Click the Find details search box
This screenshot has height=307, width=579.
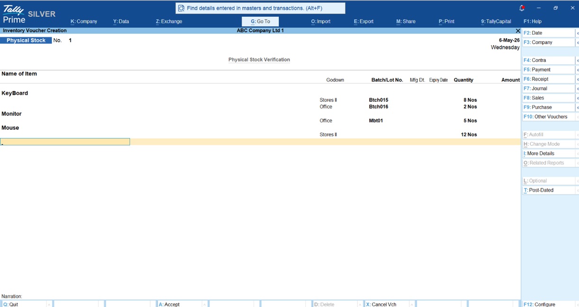pos(260,8)
